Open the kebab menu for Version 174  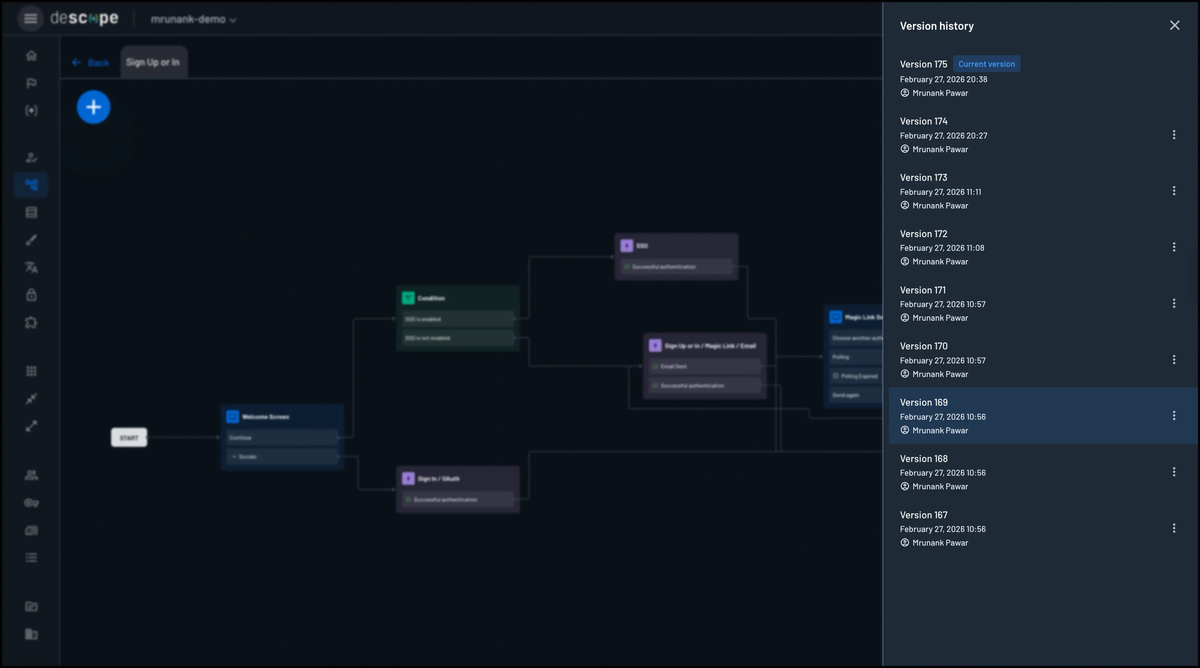point(1174,135)
